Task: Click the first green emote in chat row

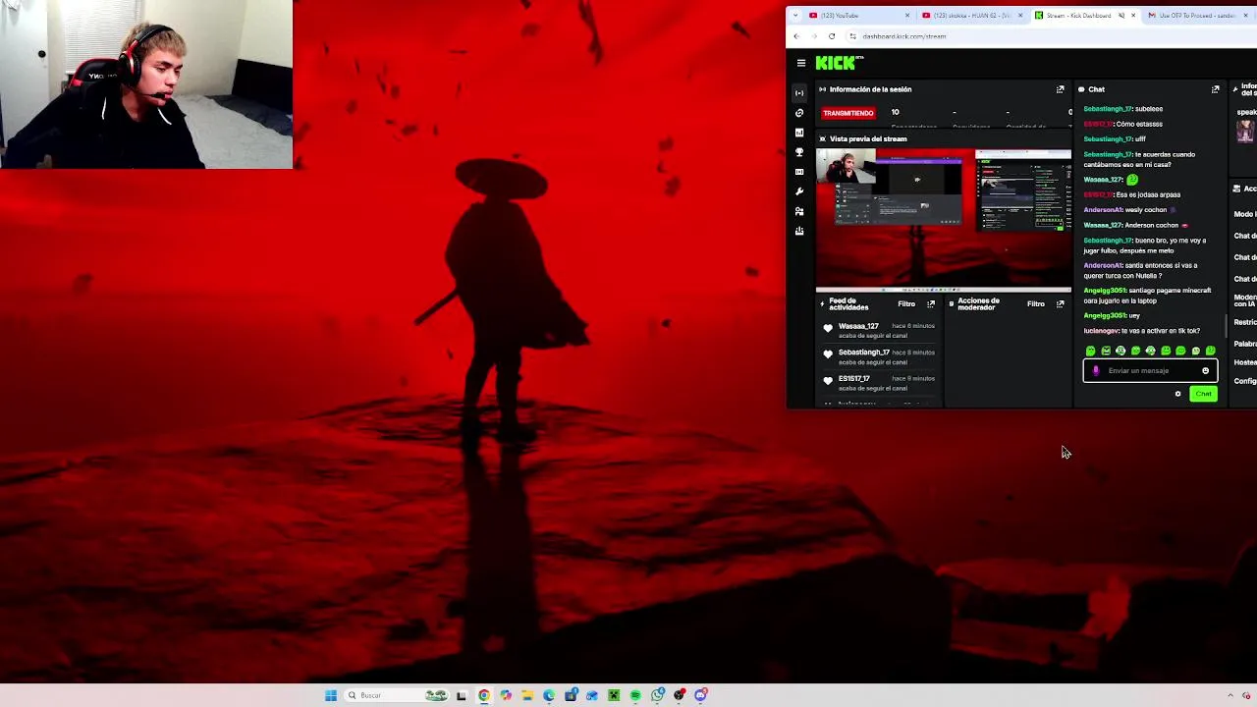Action: point(1090,351)
